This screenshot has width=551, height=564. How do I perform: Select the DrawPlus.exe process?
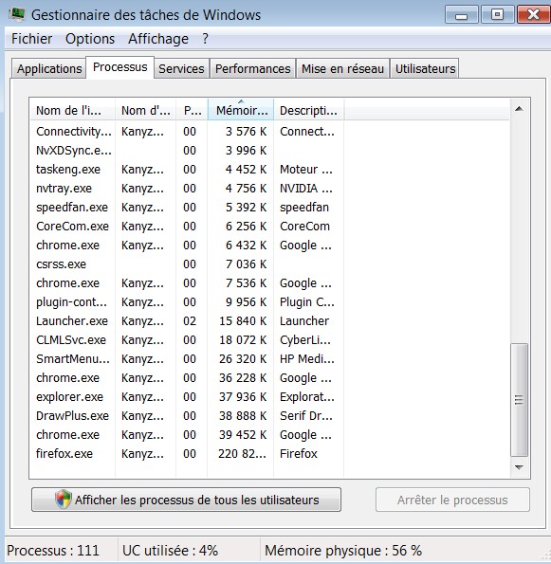tap(187, 416)
